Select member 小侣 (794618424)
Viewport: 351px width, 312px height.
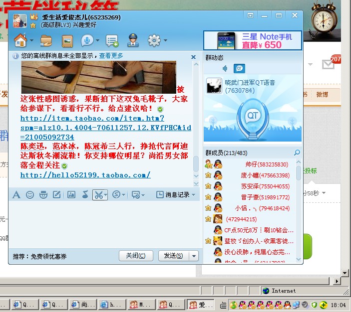pos(250,208)
